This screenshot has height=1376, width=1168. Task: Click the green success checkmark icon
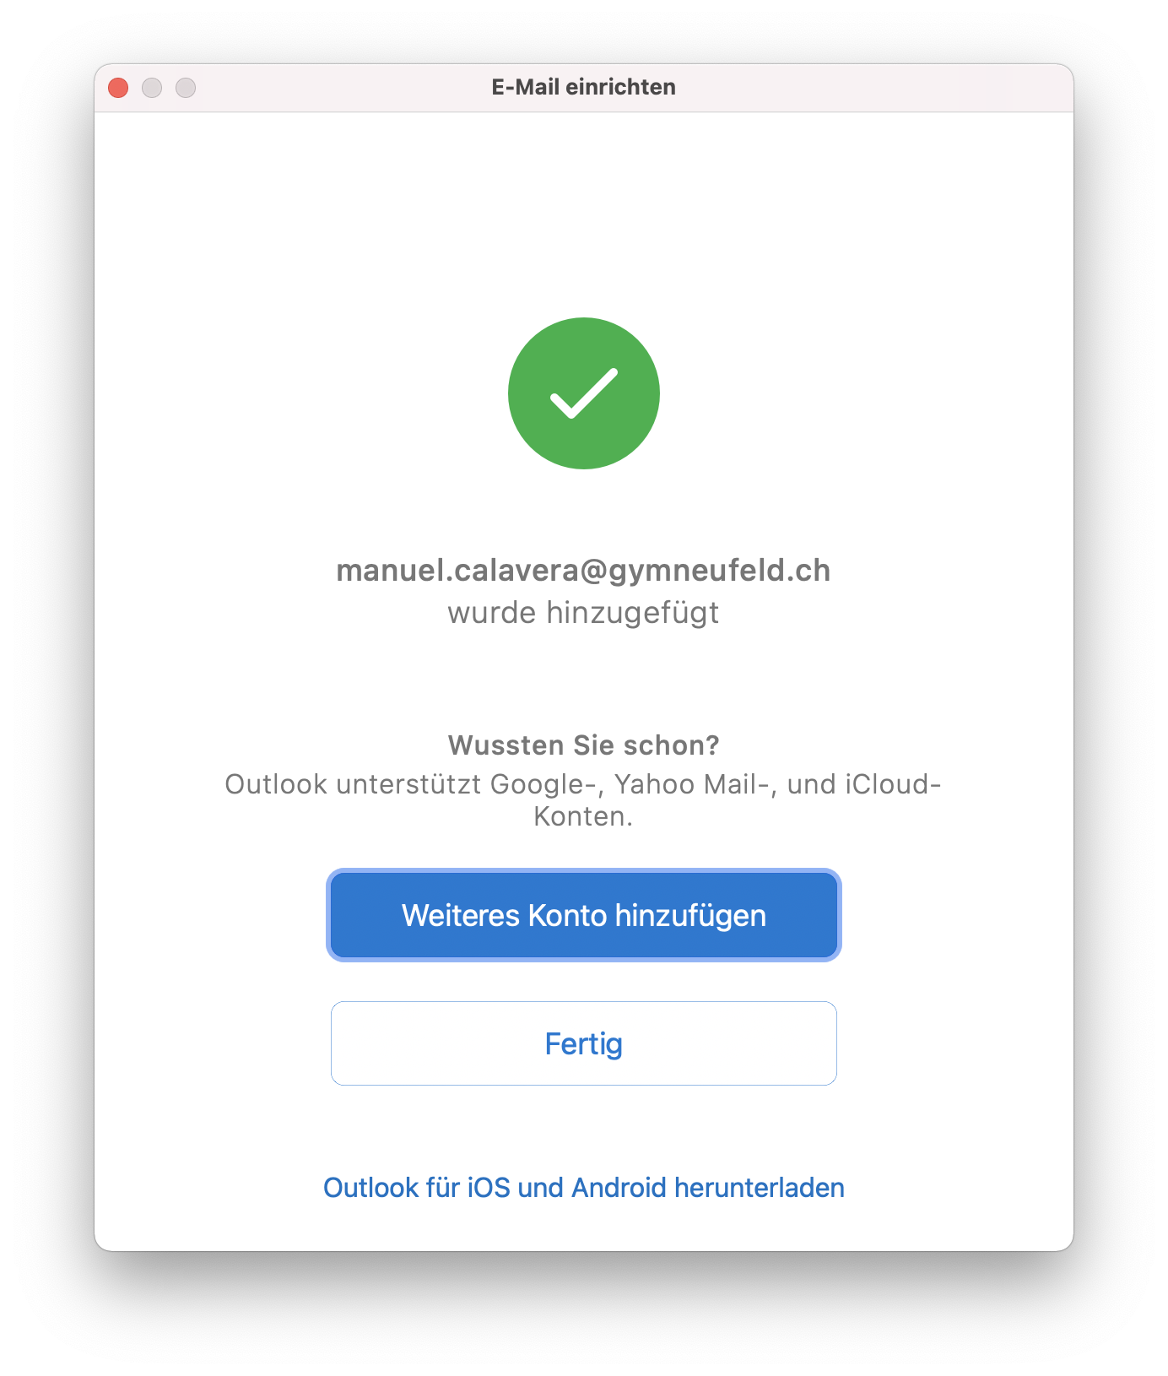point(583,393)
